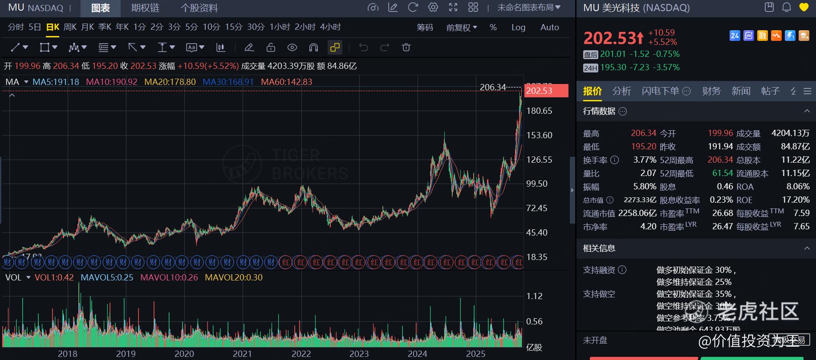Click the refresh chart icon

[413, 8]
